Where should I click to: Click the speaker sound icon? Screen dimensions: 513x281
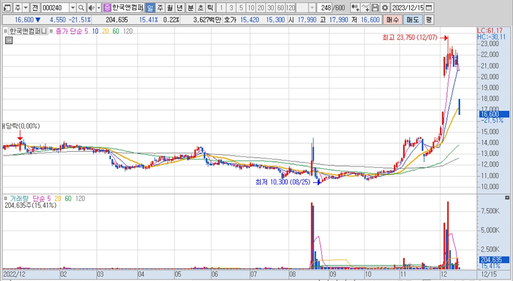click(x=91, y=8)
